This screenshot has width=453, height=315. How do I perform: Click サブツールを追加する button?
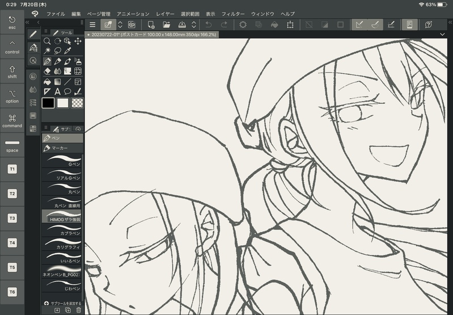pyautogui.click(x=63, y=304)
